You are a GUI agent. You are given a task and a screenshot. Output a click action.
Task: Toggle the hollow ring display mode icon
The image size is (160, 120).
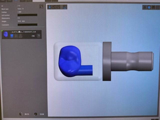(145, 7)
